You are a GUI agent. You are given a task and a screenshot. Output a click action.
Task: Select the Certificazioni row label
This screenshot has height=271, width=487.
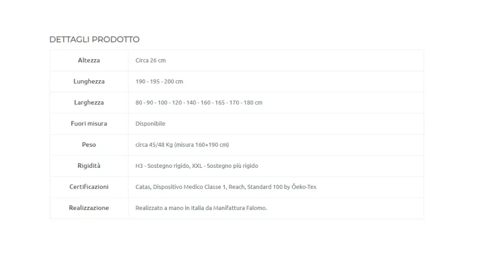click(89, 186)
